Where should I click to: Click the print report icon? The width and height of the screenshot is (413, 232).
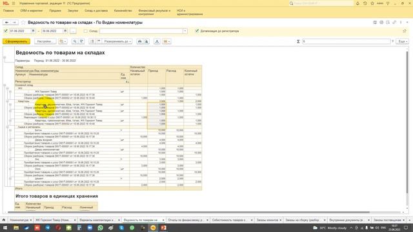point(139,41)
